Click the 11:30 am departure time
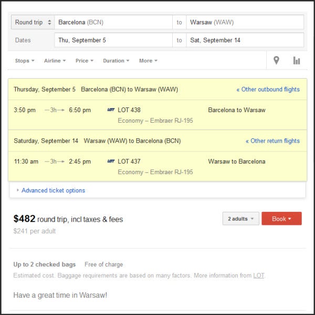This screenshot has height=315, width=315. click(x=26, y=161)
